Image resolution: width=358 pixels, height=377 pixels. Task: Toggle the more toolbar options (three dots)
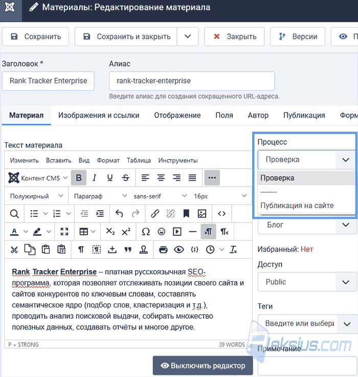(212, 178)
